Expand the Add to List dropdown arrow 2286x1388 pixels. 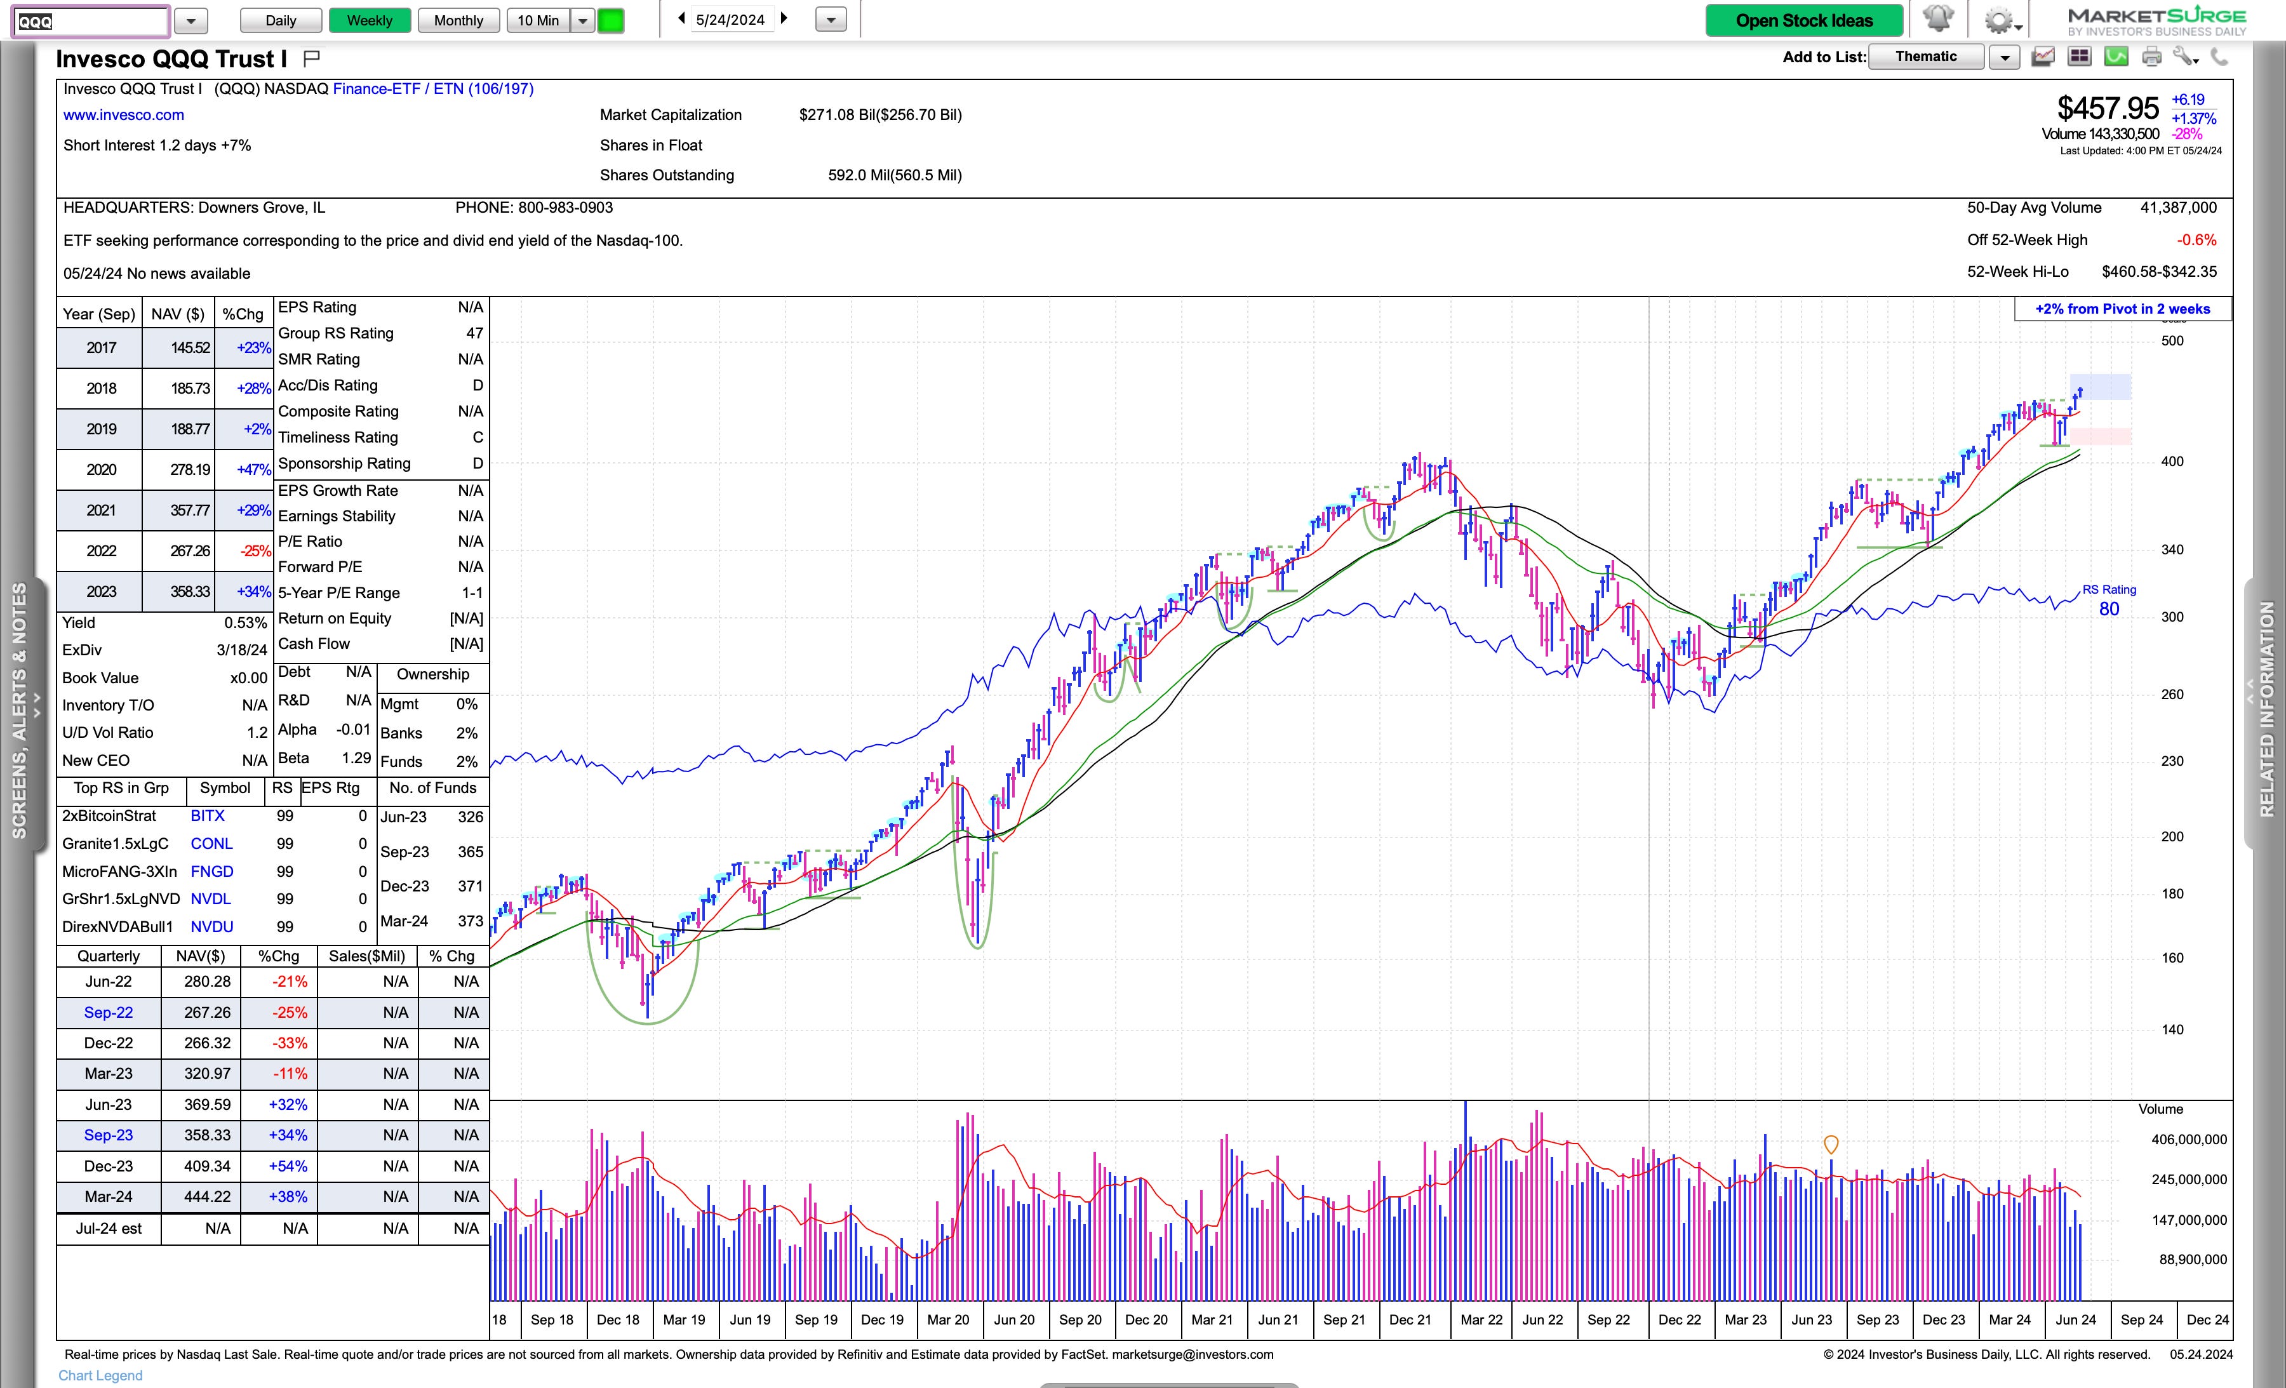pyautogui.click(x=2005, y=58)
